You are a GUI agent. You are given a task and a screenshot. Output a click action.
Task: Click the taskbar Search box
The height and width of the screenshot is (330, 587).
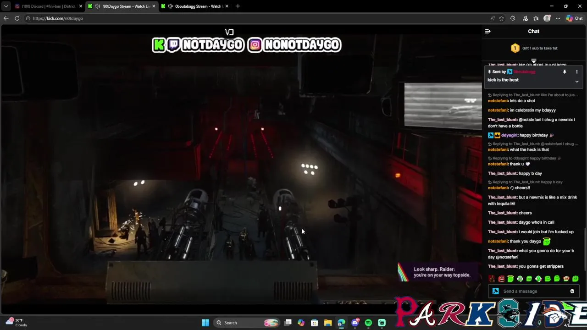[x=247, y=323]
